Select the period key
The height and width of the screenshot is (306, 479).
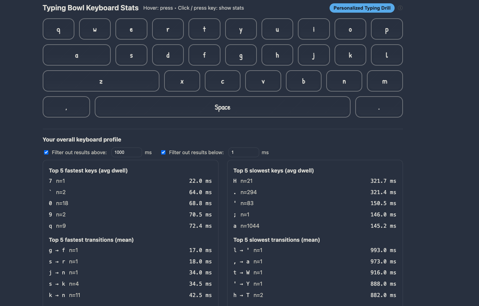(x=379, y=107)
